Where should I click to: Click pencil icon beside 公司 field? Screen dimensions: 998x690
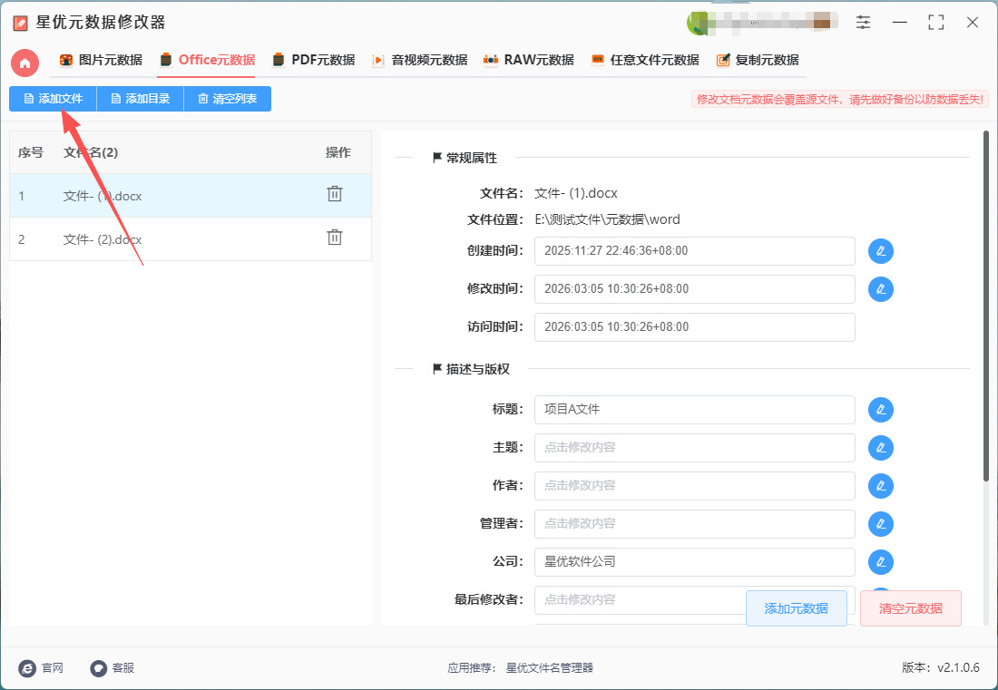tap(880, 562)
